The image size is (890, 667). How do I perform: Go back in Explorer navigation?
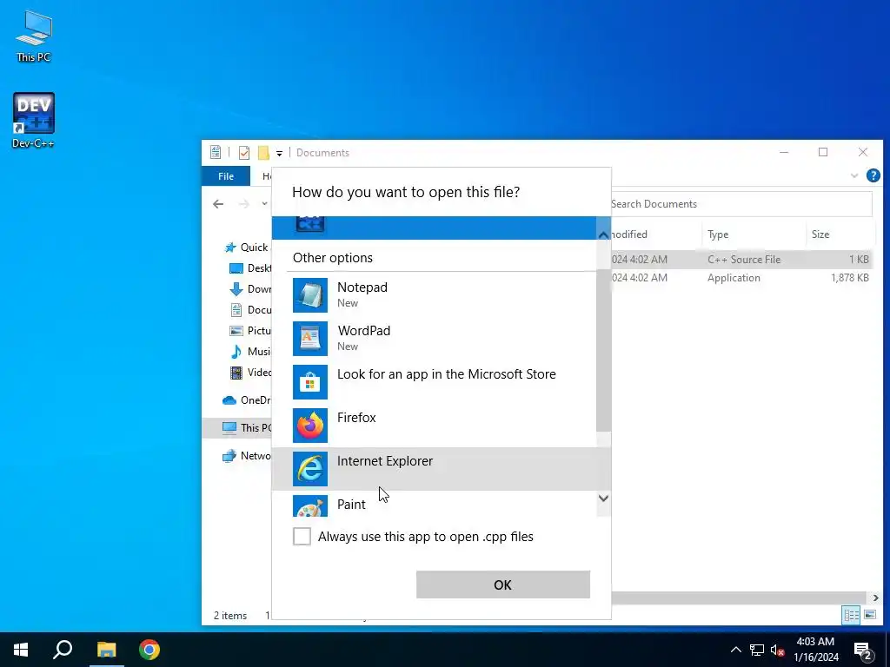click(x=218, y=204)
